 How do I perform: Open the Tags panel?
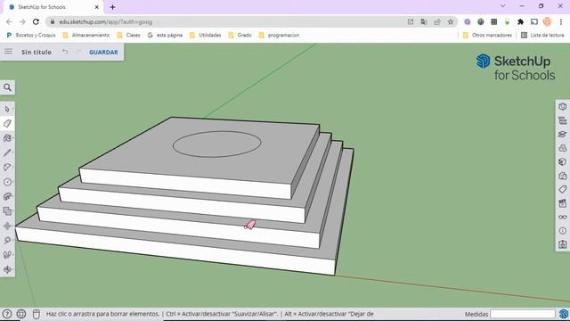tap(562, 189)
